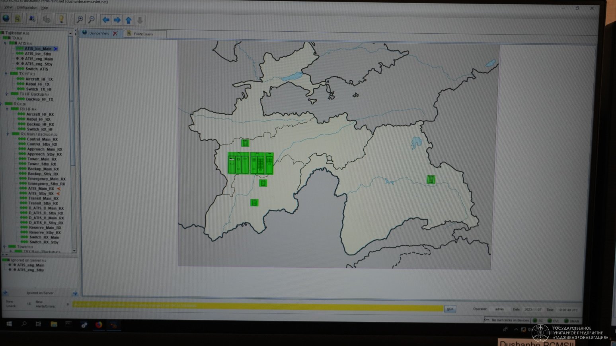Click the user settings toolbar icon
Image resolution: width=616 pixels, height=346 pixels.
click(x=32, y=19)
